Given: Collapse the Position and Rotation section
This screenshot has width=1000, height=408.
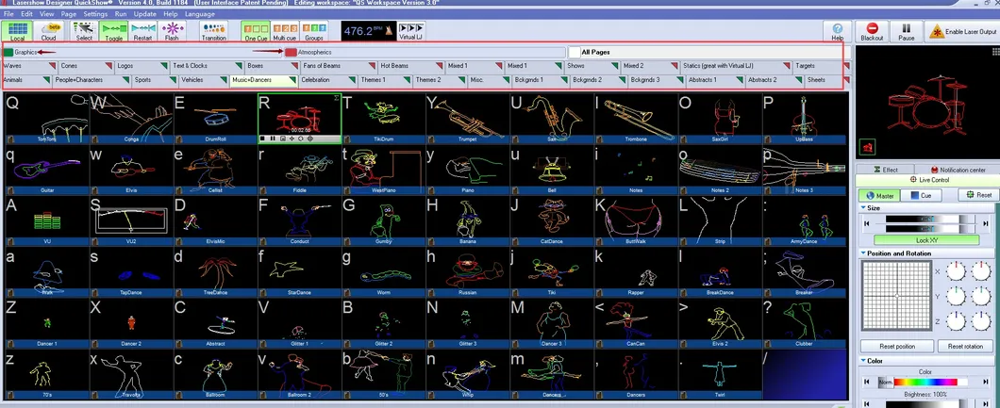Looking at the screenshot, I should [863, 253].
